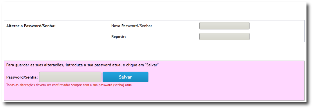Click the blue Salvar button
Viewport: 313px width, 109px height.
pyautogui.click(x=125, y=77)
